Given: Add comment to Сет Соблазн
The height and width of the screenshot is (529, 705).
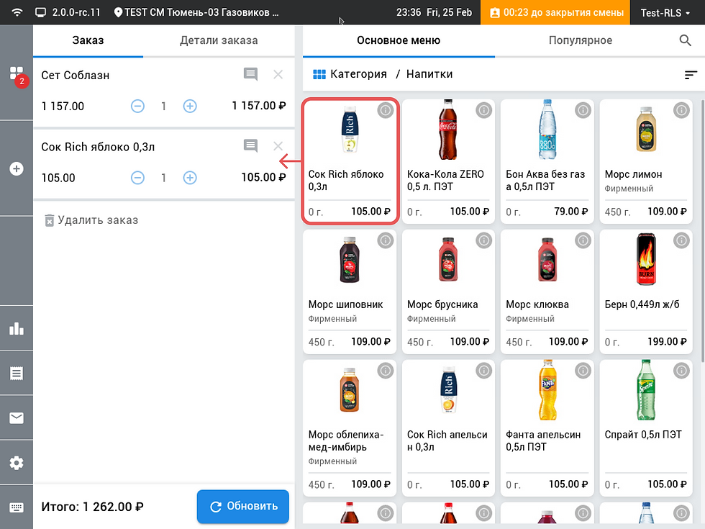Looking at the screenshot, I should (x=250, y=74).
